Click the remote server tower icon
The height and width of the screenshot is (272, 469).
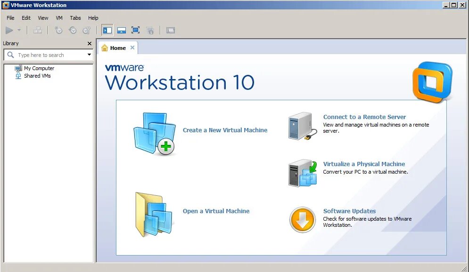(x=302, y=126)
